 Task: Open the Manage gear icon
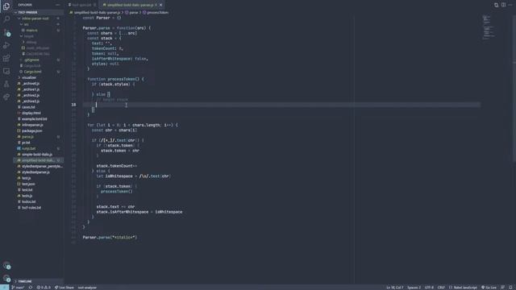click(x=6, y=279)
